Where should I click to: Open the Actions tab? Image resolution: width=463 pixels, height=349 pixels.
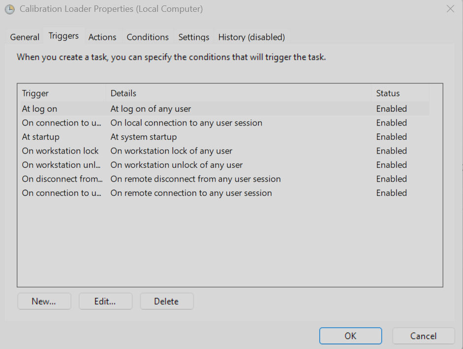click(x=102, y=37)
